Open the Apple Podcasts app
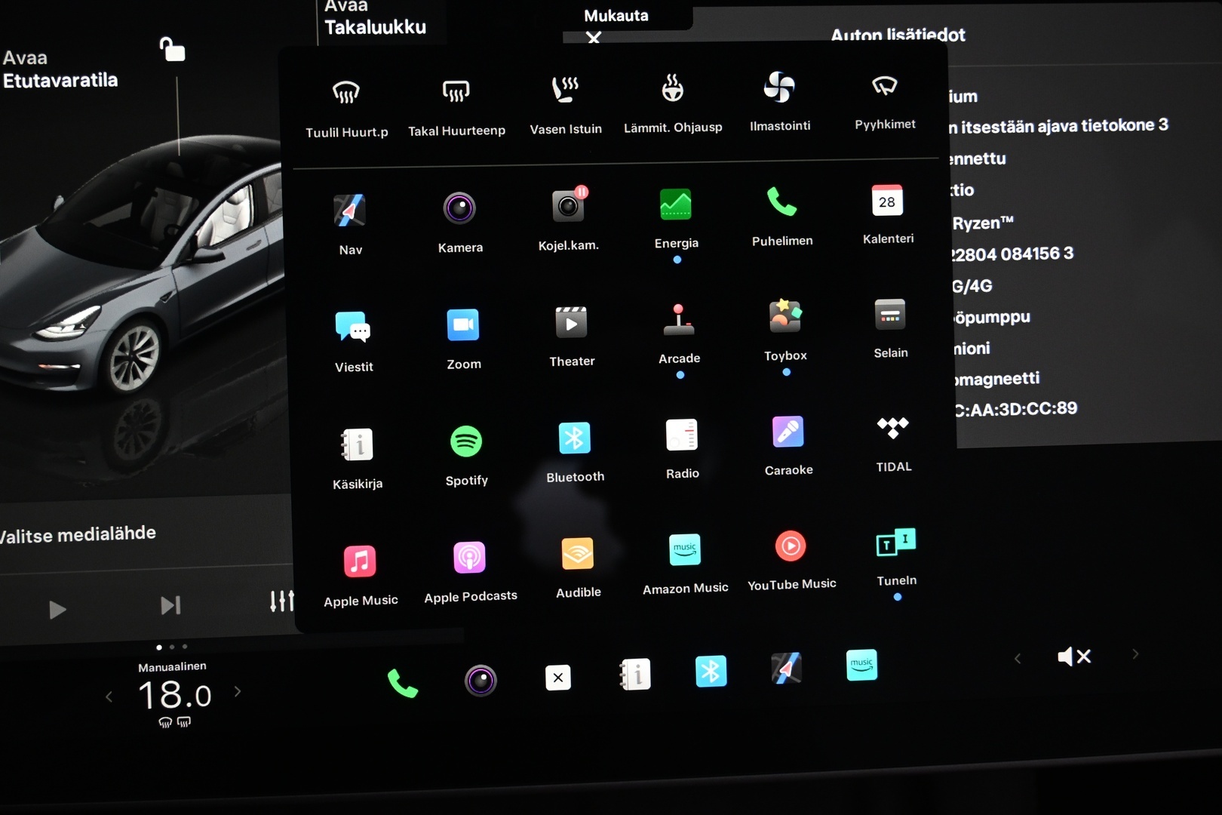The width and height of the screenshot is (1222, 815). (470, 573)
